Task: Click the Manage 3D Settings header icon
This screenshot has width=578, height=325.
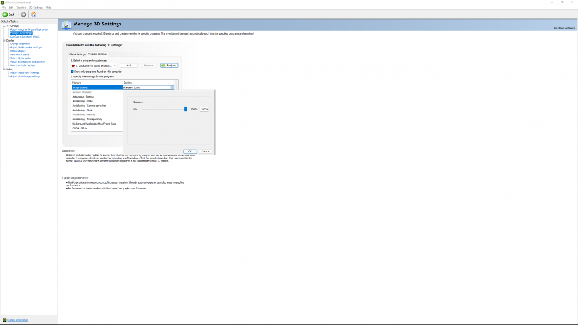Action: coord(66,25)
